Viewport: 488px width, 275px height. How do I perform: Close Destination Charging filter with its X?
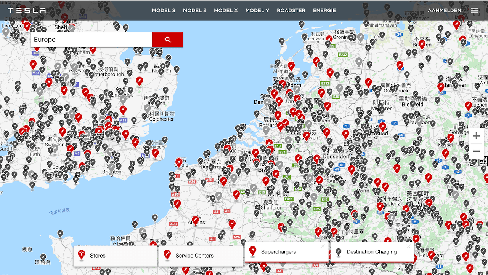409,246
